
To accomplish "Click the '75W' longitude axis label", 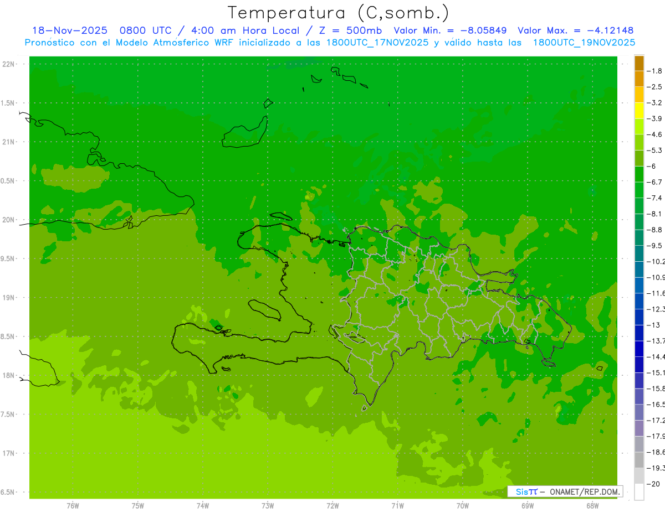I will [x=138, y=505].
